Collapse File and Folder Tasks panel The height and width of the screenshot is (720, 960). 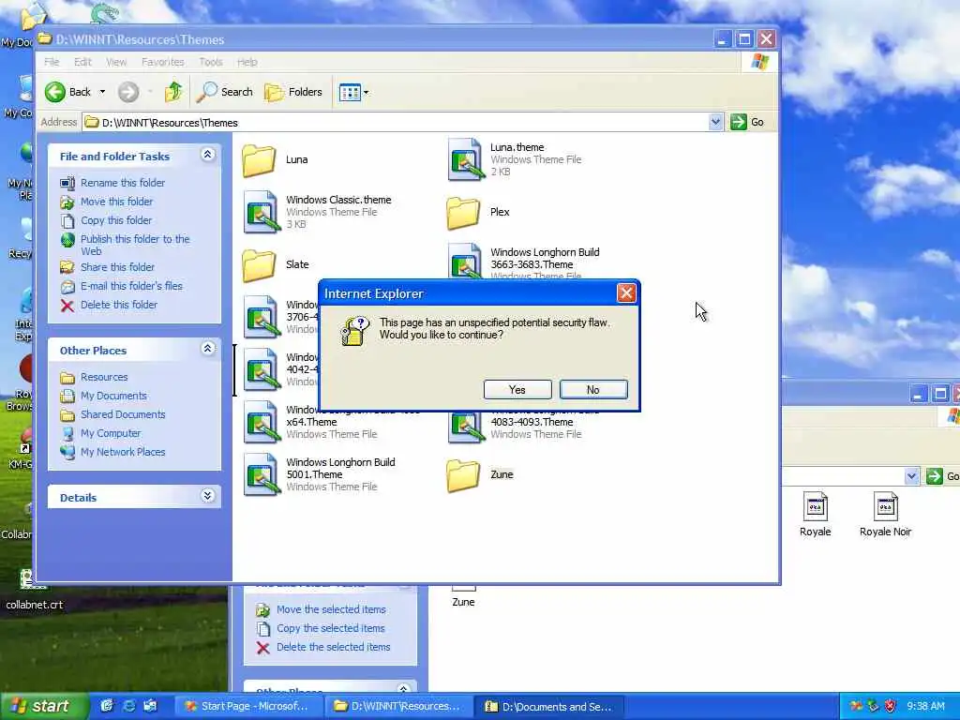(x=207, y=155)
